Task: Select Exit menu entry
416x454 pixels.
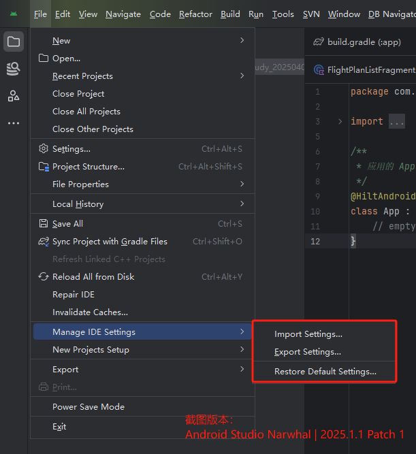Action: pos(142,427)
